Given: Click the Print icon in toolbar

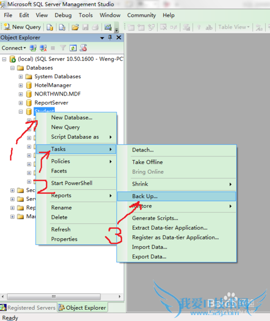Looking at the screenshot, I should (x=95, y=27).
